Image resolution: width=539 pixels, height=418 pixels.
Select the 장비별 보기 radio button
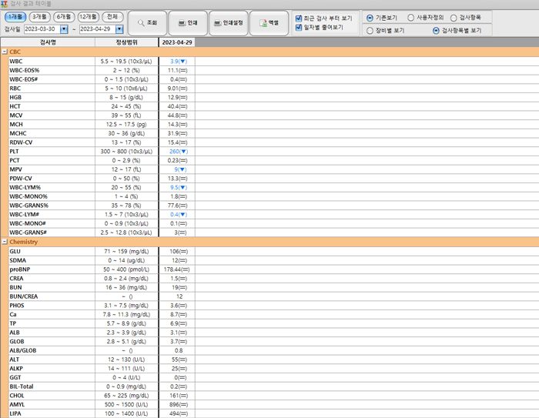click(370, 31)
